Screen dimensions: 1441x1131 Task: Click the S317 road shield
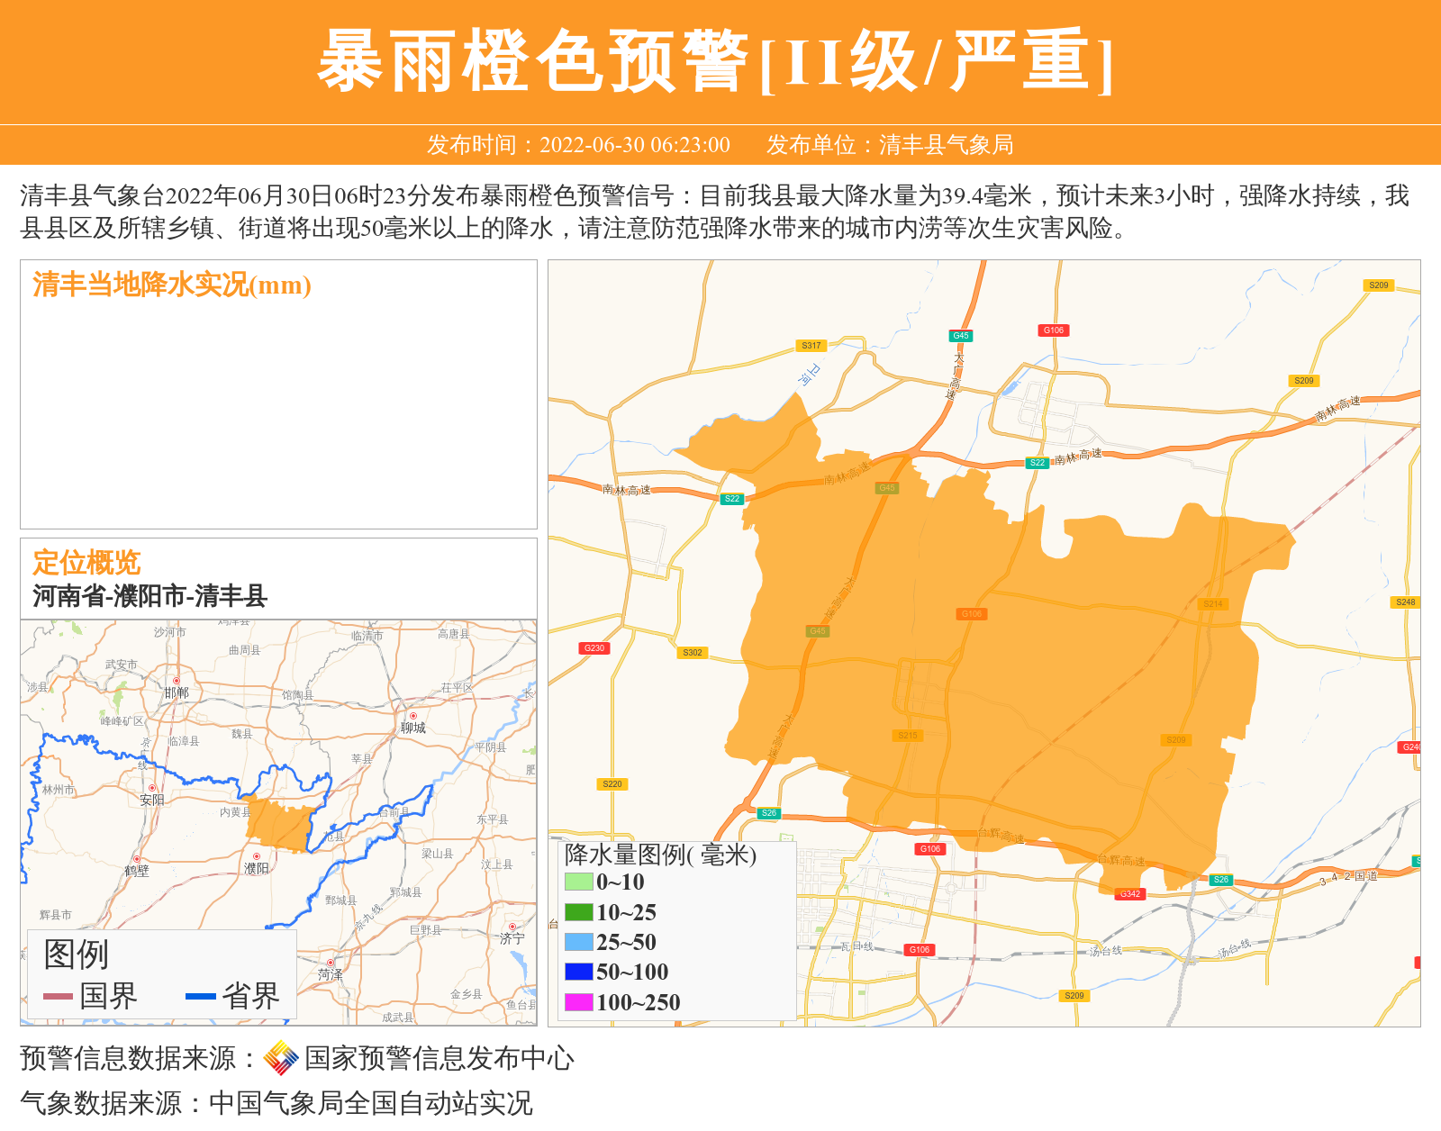click(811, 346)
